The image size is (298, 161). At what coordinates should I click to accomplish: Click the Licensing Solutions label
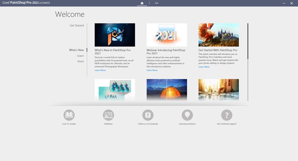pos(187,124)
